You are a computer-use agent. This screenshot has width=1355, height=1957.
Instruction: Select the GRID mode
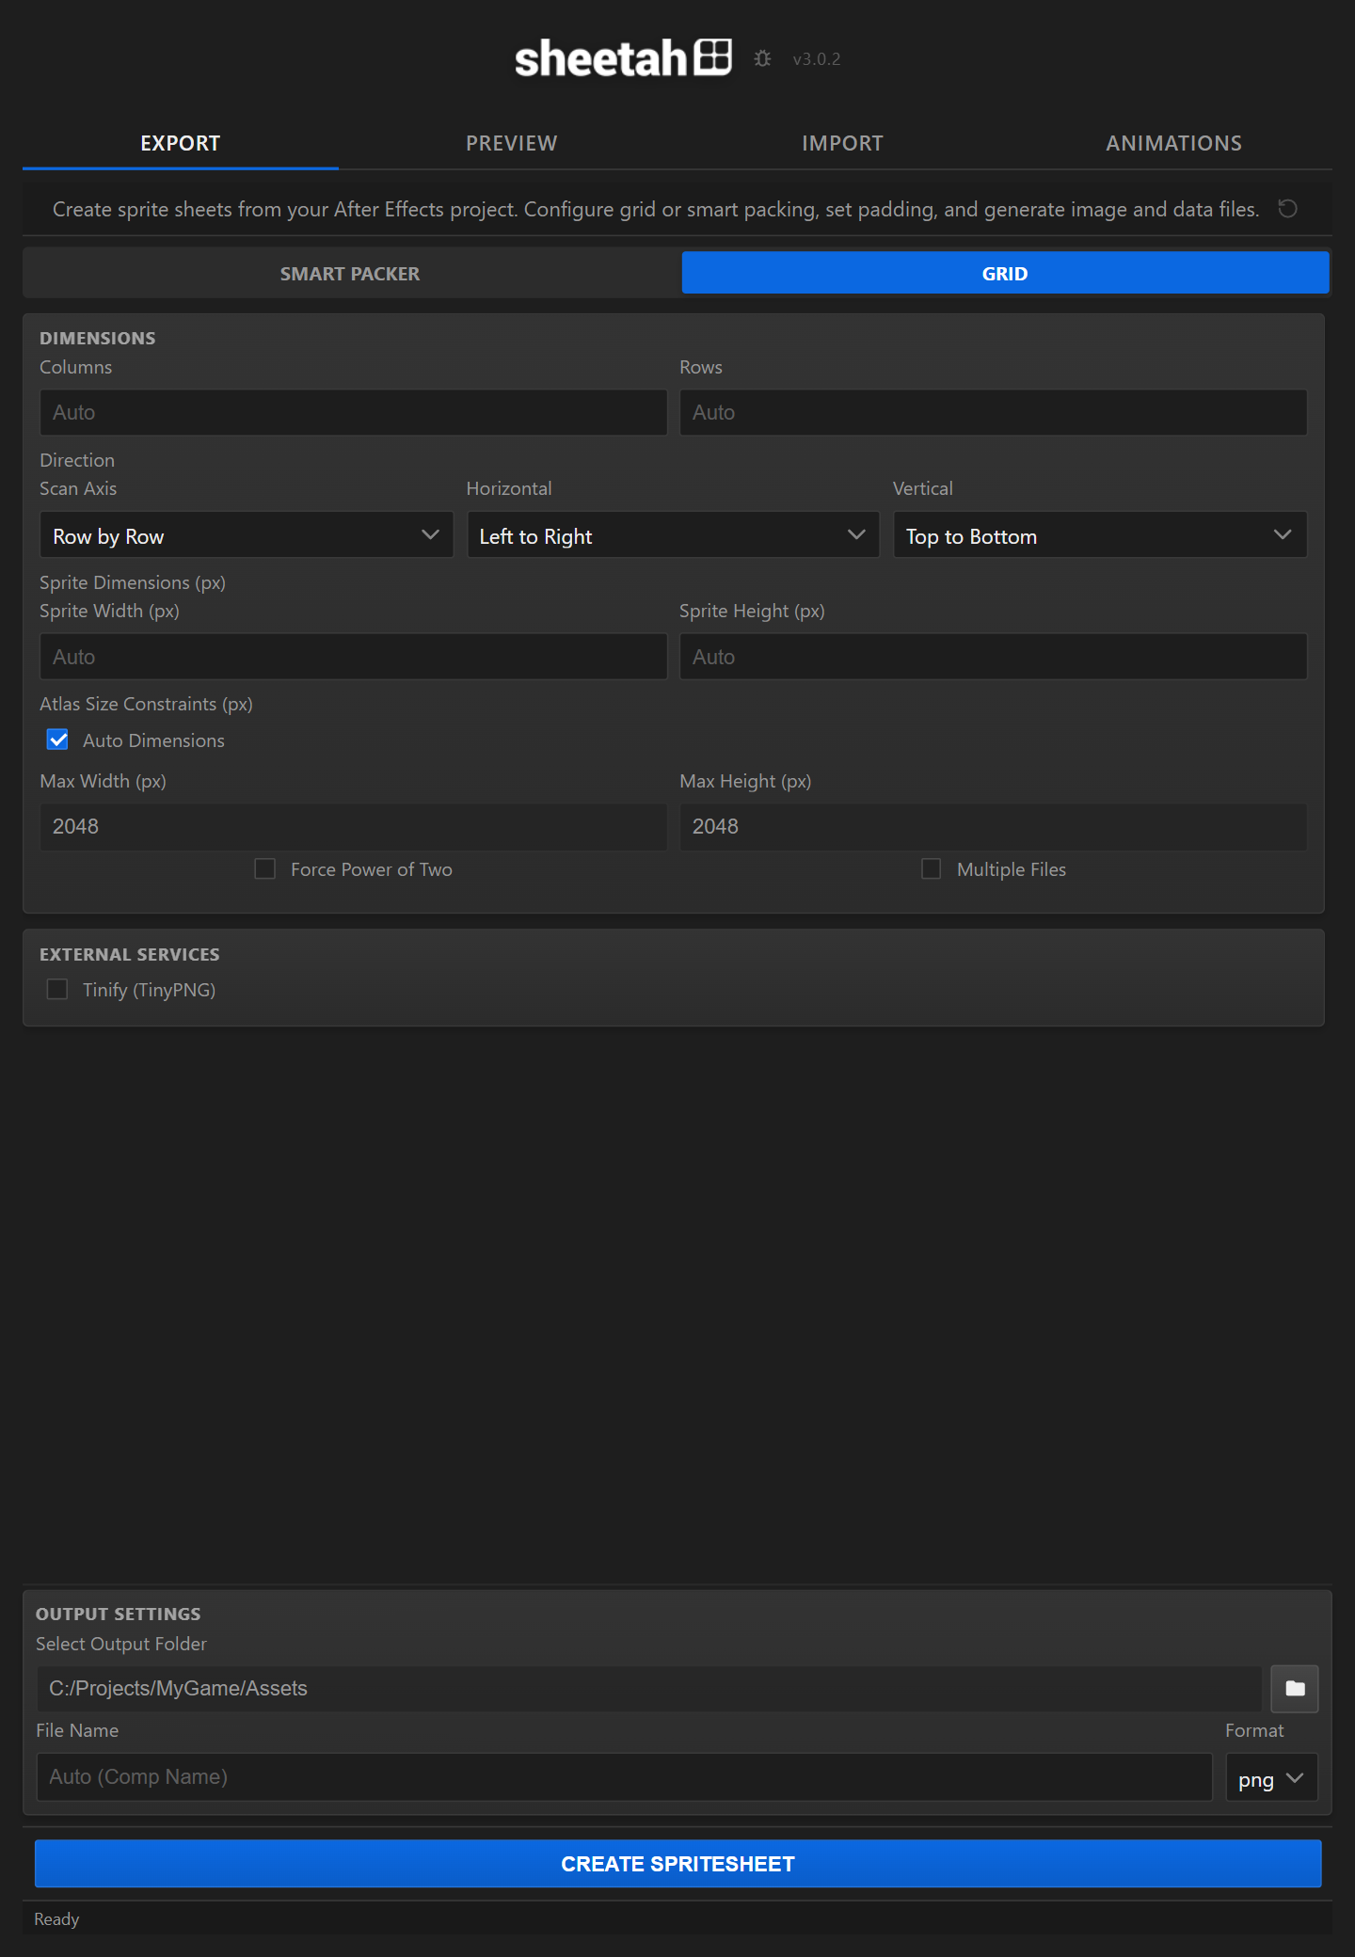coord(1005,273)
